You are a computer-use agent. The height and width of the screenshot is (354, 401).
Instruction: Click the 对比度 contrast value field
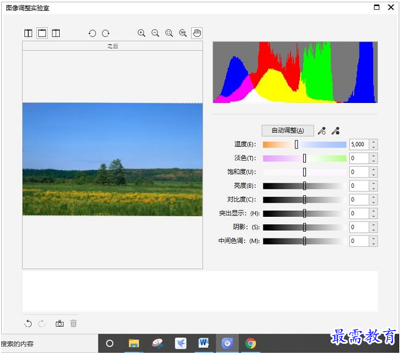[x=359, y=200]
